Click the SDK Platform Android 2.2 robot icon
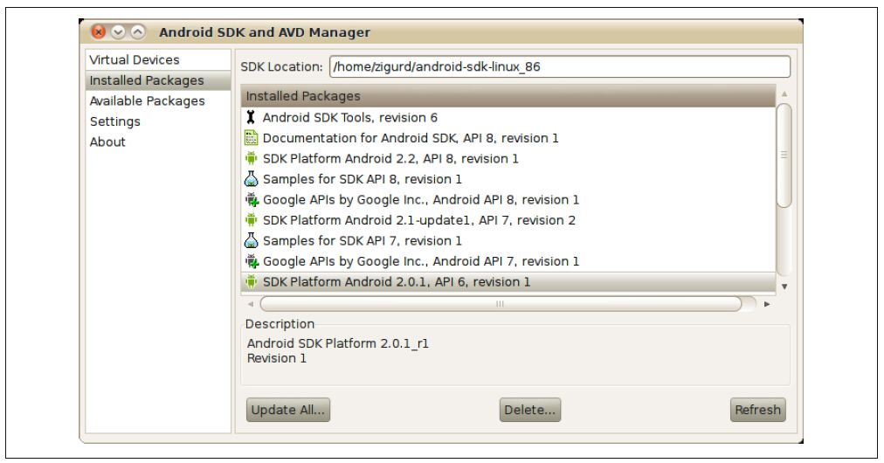 [251, 158]
